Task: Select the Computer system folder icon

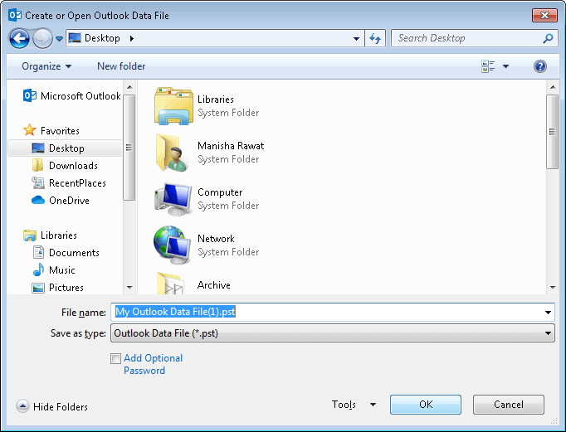Action: (x=173, y=199)
